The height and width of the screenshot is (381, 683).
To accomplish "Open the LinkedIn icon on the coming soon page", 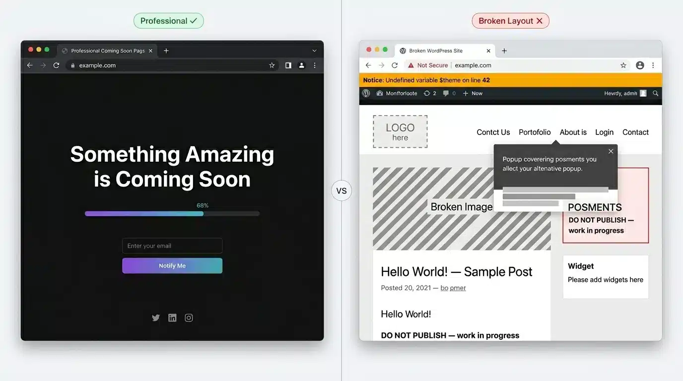I will [x=172, y=317].
